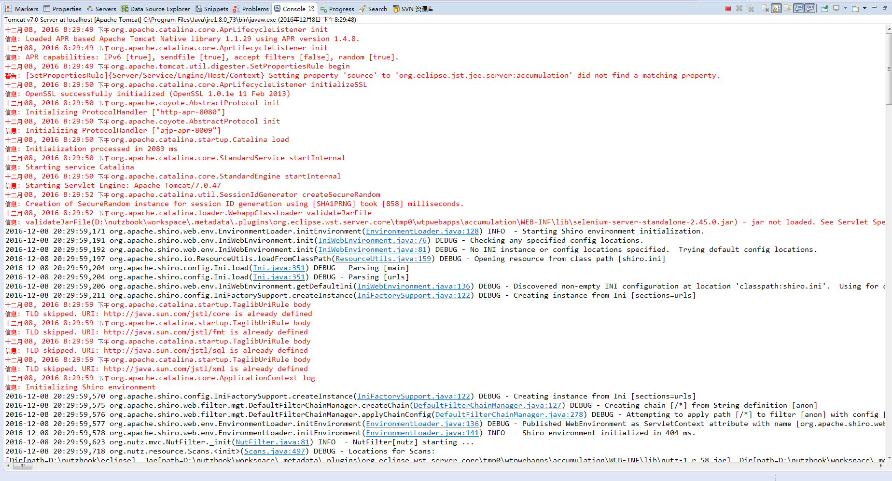
Task: Toggle Scroll Lock in the console toolbar
Action: click(x=776, y=8)
